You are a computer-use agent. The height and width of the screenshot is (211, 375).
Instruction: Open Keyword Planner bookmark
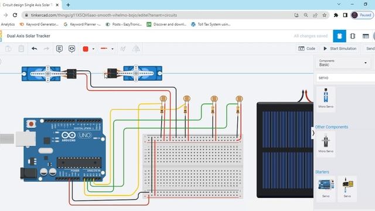82,24
